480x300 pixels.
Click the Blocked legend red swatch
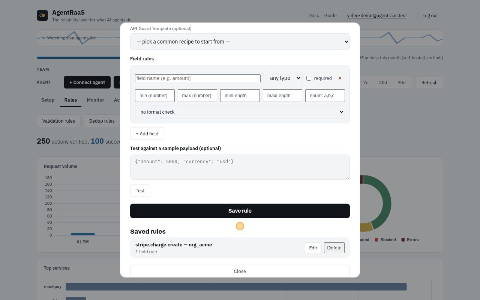(x=376, y=240)
